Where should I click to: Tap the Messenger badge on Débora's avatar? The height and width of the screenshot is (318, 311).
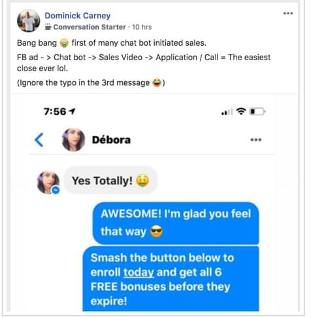click(56, 190)
